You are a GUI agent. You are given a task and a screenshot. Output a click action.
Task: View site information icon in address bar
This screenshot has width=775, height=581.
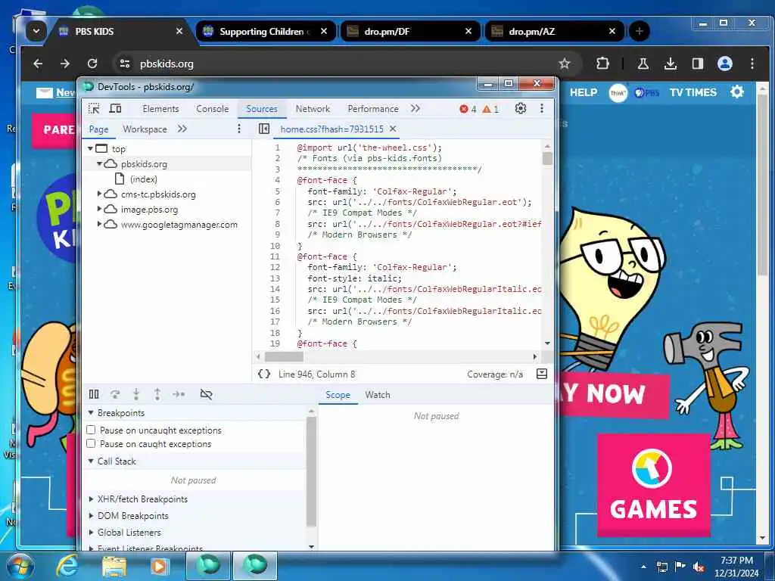125,64
